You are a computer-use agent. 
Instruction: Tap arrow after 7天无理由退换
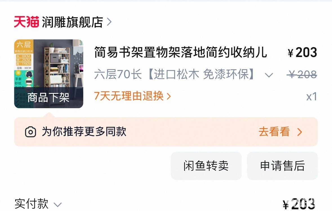[169, 96]
